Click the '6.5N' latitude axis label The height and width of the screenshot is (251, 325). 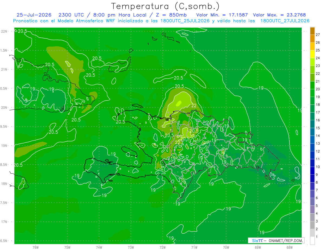[x=4, y=241]
